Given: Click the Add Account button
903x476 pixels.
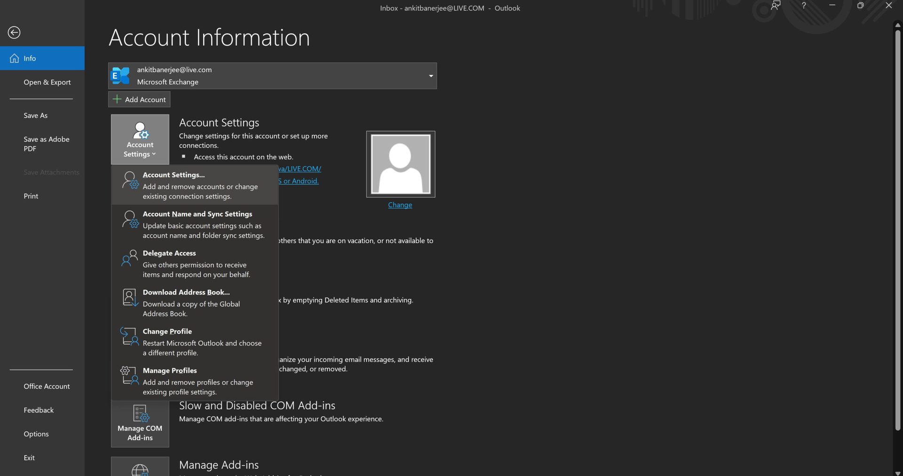Looking at the screenshot, I should pos(140,100).
